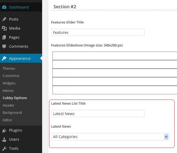Go to Widgets submenu

pyautogui.click(x=9, y=83)
